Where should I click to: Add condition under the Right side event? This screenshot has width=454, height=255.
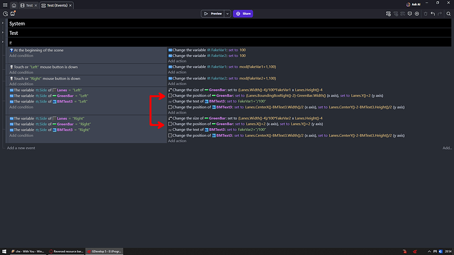tap(21, 135)
